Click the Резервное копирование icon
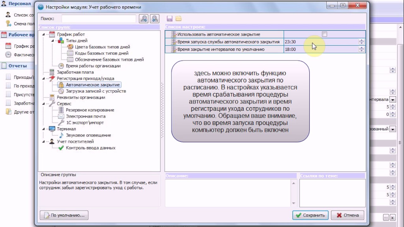Viewport: 404px width, 227px height. coord(61,110)
